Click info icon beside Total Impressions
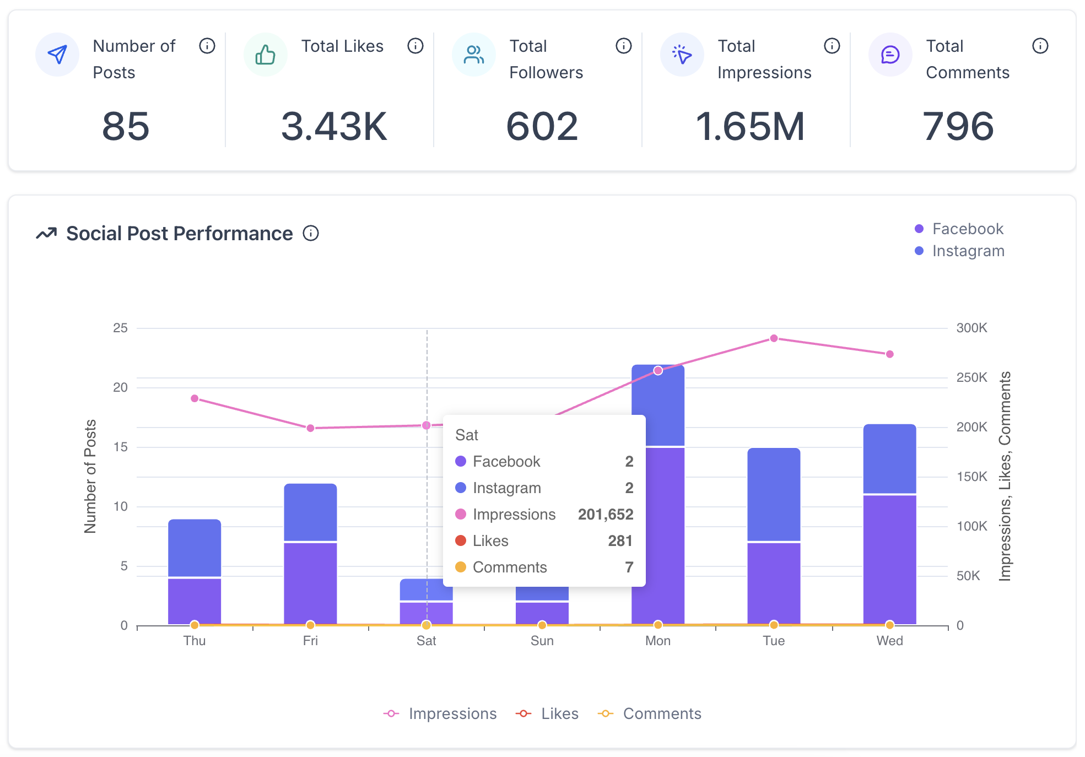The height and width of the screenshot is (757, 1085). (832, 46)
